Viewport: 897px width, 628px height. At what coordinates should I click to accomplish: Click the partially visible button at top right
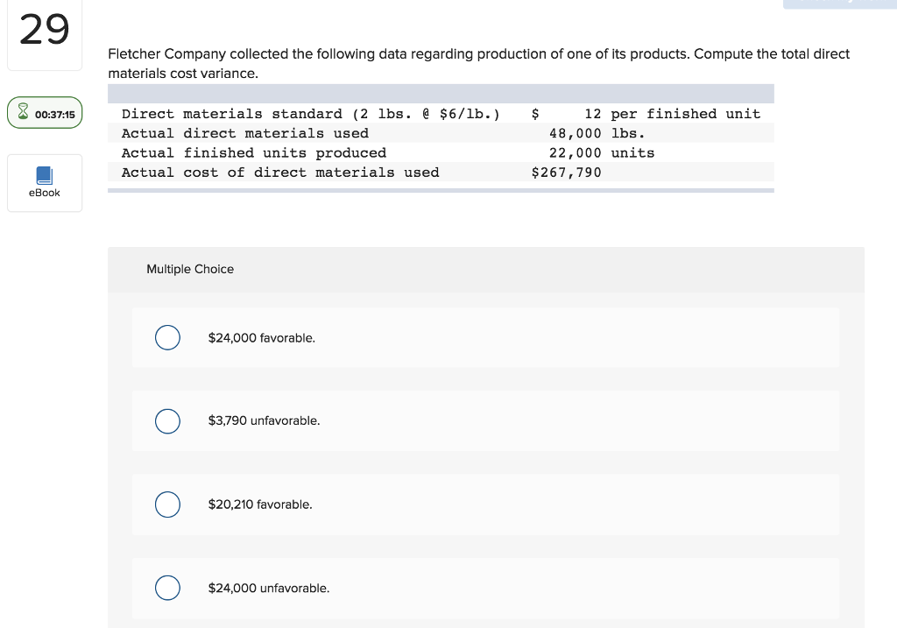coord(841,4)
